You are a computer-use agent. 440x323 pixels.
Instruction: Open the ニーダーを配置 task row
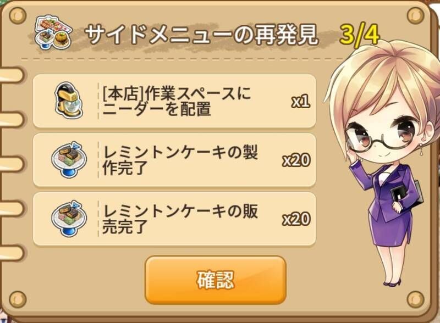point(174,101)
